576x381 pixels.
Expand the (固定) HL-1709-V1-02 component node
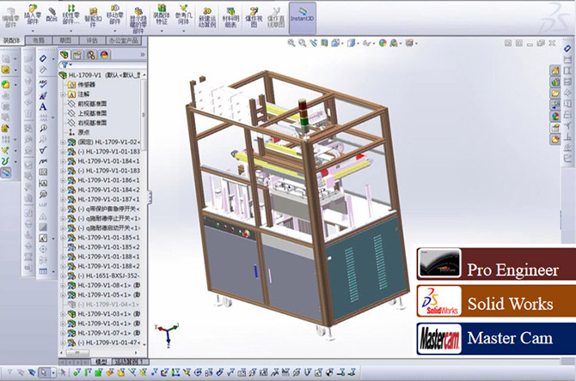[62, 141]
